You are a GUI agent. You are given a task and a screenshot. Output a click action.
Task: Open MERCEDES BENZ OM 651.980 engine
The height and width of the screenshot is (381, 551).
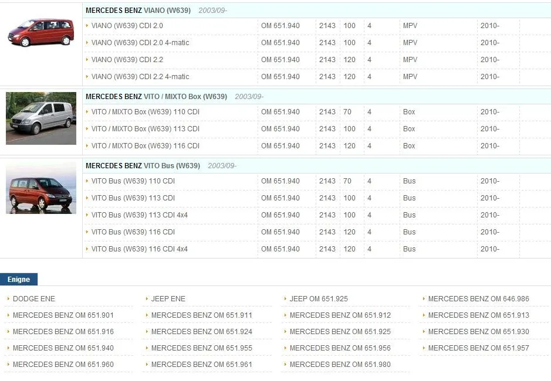click(x=340, y=365)
